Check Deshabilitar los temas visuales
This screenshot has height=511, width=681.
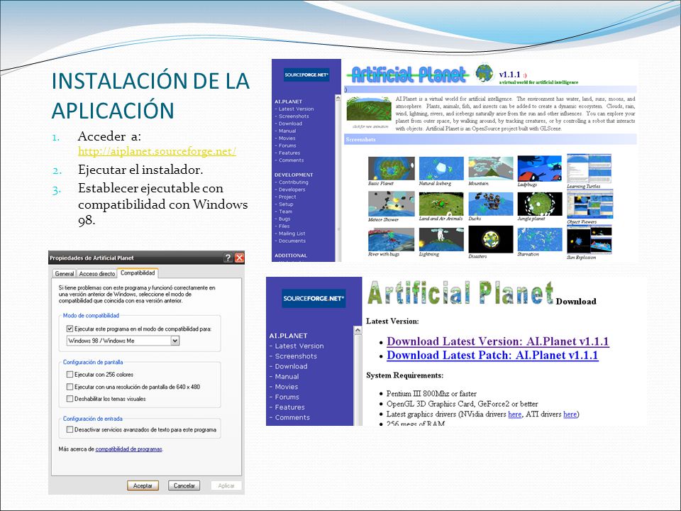70,398
